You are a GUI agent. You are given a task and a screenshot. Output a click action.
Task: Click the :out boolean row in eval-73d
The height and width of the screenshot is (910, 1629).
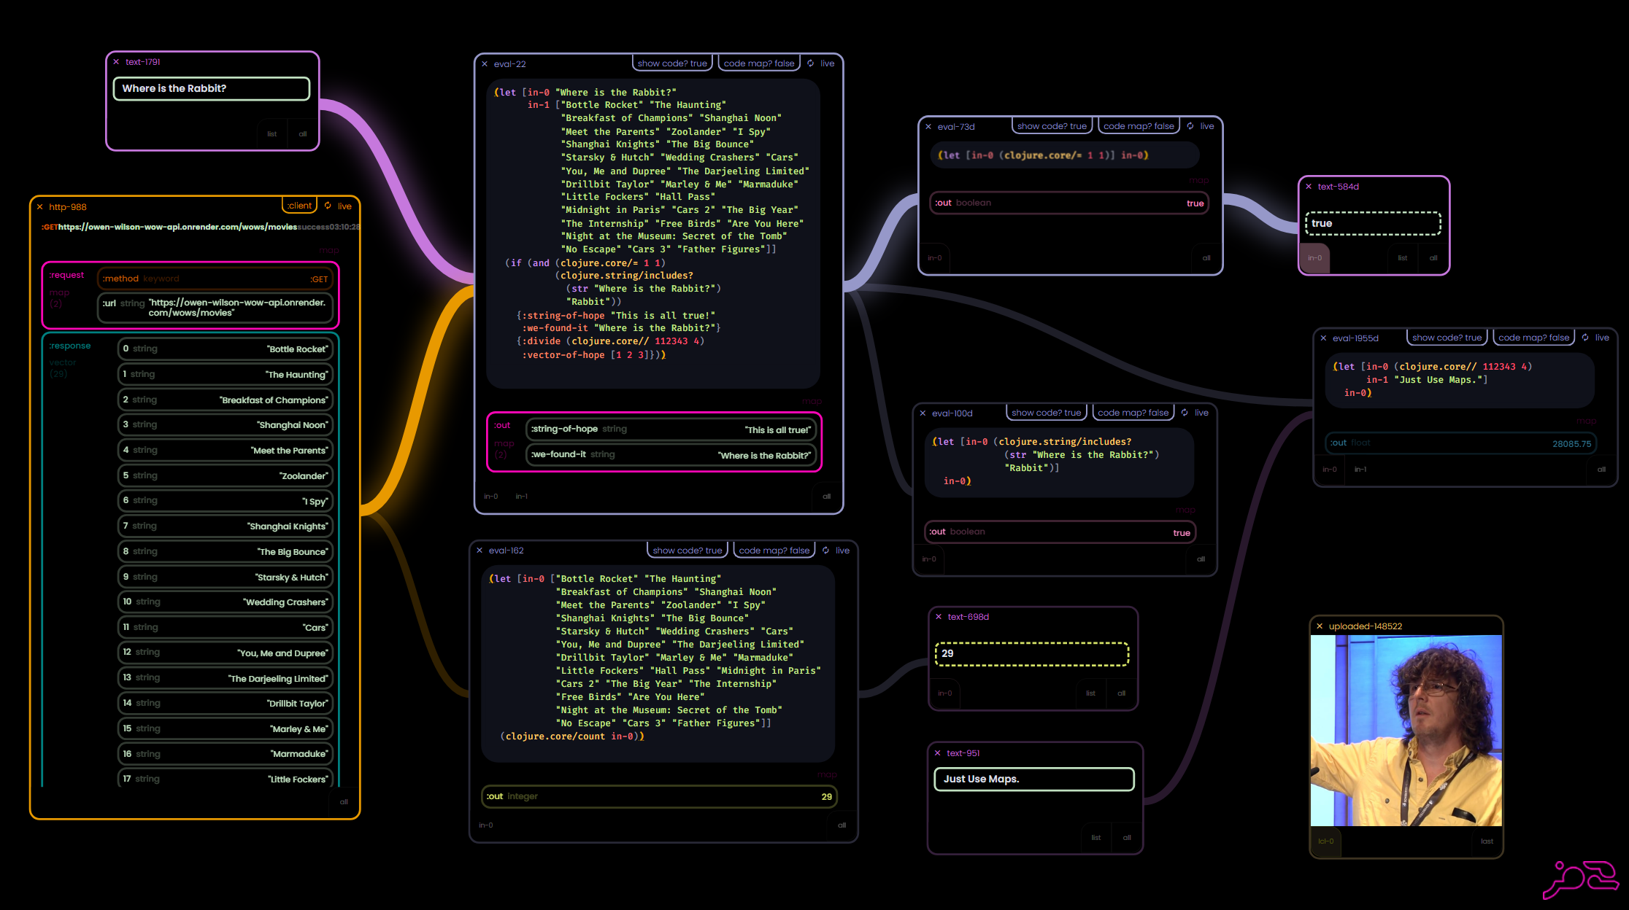click(1069, 203)
